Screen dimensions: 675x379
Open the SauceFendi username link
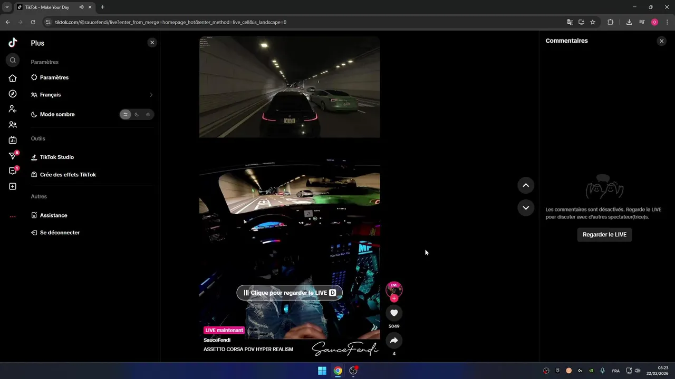[217, 340]
